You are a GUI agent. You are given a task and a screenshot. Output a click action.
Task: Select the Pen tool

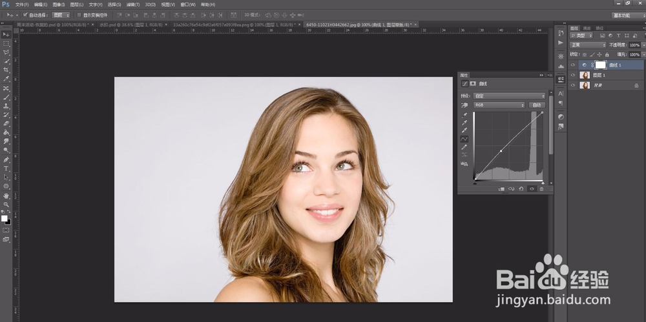[6, 160]
